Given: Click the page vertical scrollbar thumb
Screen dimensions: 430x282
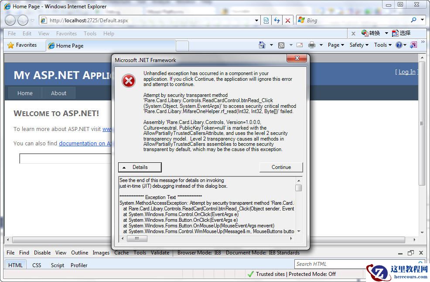Looking at the screenshot, I should pyautogui.click(x=422, y=124).
